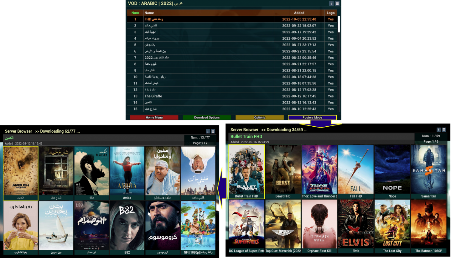Open The Lost City poster
This screenshot has width=451, height=258.
(x=392, y=226)
